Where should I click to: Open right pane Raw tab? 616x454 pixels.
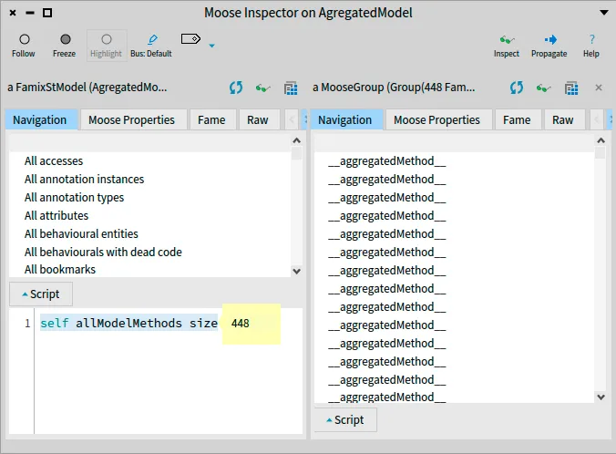tap(563, 120)
